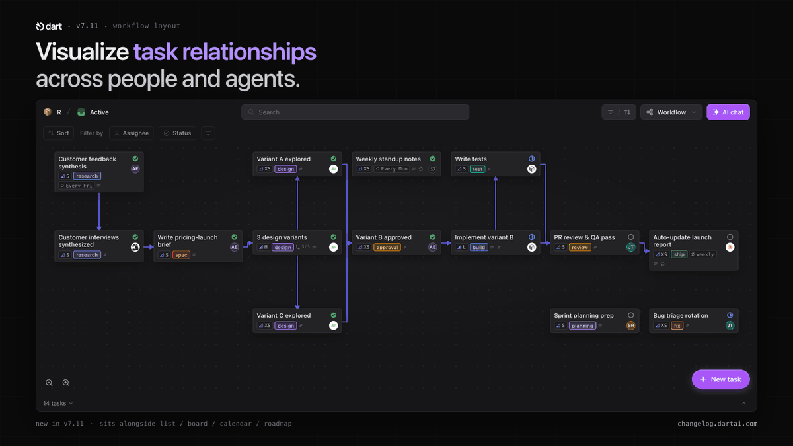Screen dimensions: 793x446
Task: Click size M icon on 3 design variants
Action: click(263, 248)
